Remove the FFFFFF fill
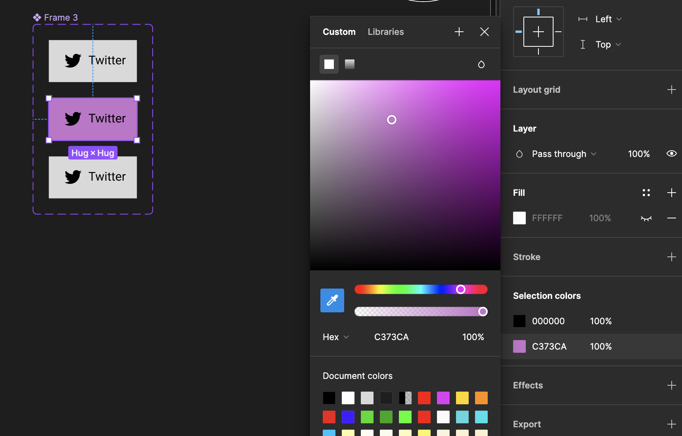Screen dimensions: 682x436 (672, 218)
